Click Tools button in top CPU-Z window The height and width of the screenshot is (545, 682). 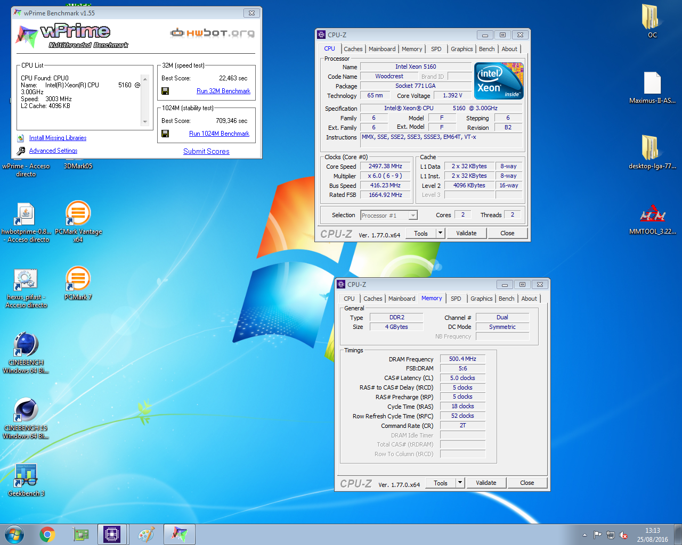click(421, 233)
